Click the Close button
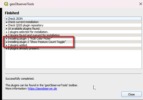 (131, 94)
